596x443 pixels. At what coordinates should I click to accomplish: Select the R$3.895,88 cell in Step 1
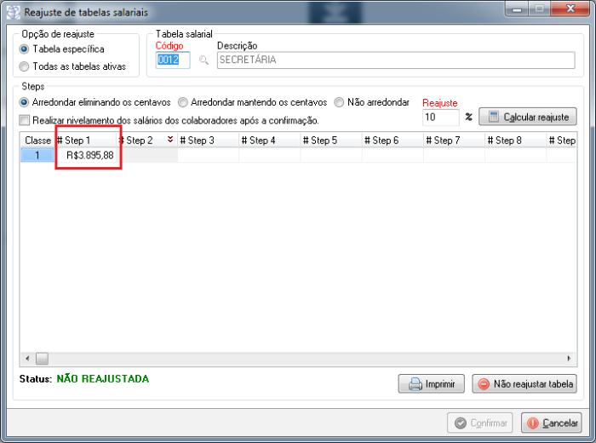pyautogui.click(x=89, y=155)
